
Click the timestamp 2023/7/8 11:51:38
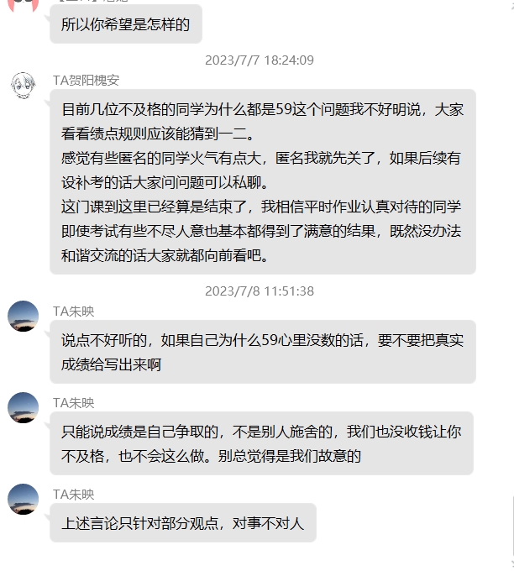260,291
